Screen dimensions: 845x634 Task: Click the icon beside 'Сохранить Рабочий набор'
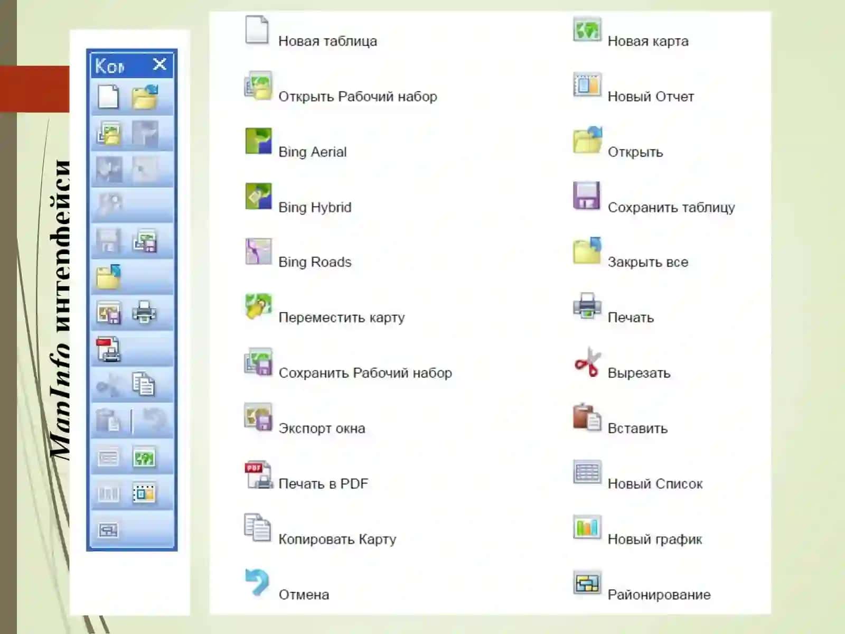[x=258, y=362]
